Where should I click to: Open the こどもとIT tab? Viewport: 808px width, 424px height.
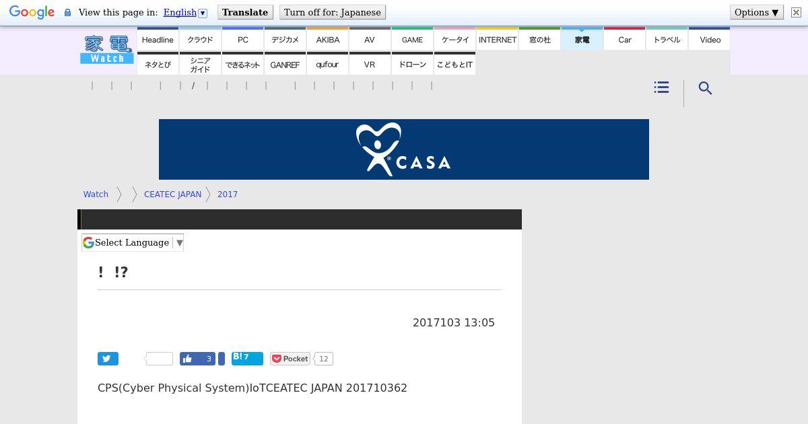pyautogui.click(x=454, y=64)
